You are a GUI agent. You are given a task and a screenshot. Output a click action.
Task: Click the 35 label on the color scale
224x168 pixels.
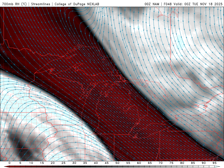(x=85, y=163)
